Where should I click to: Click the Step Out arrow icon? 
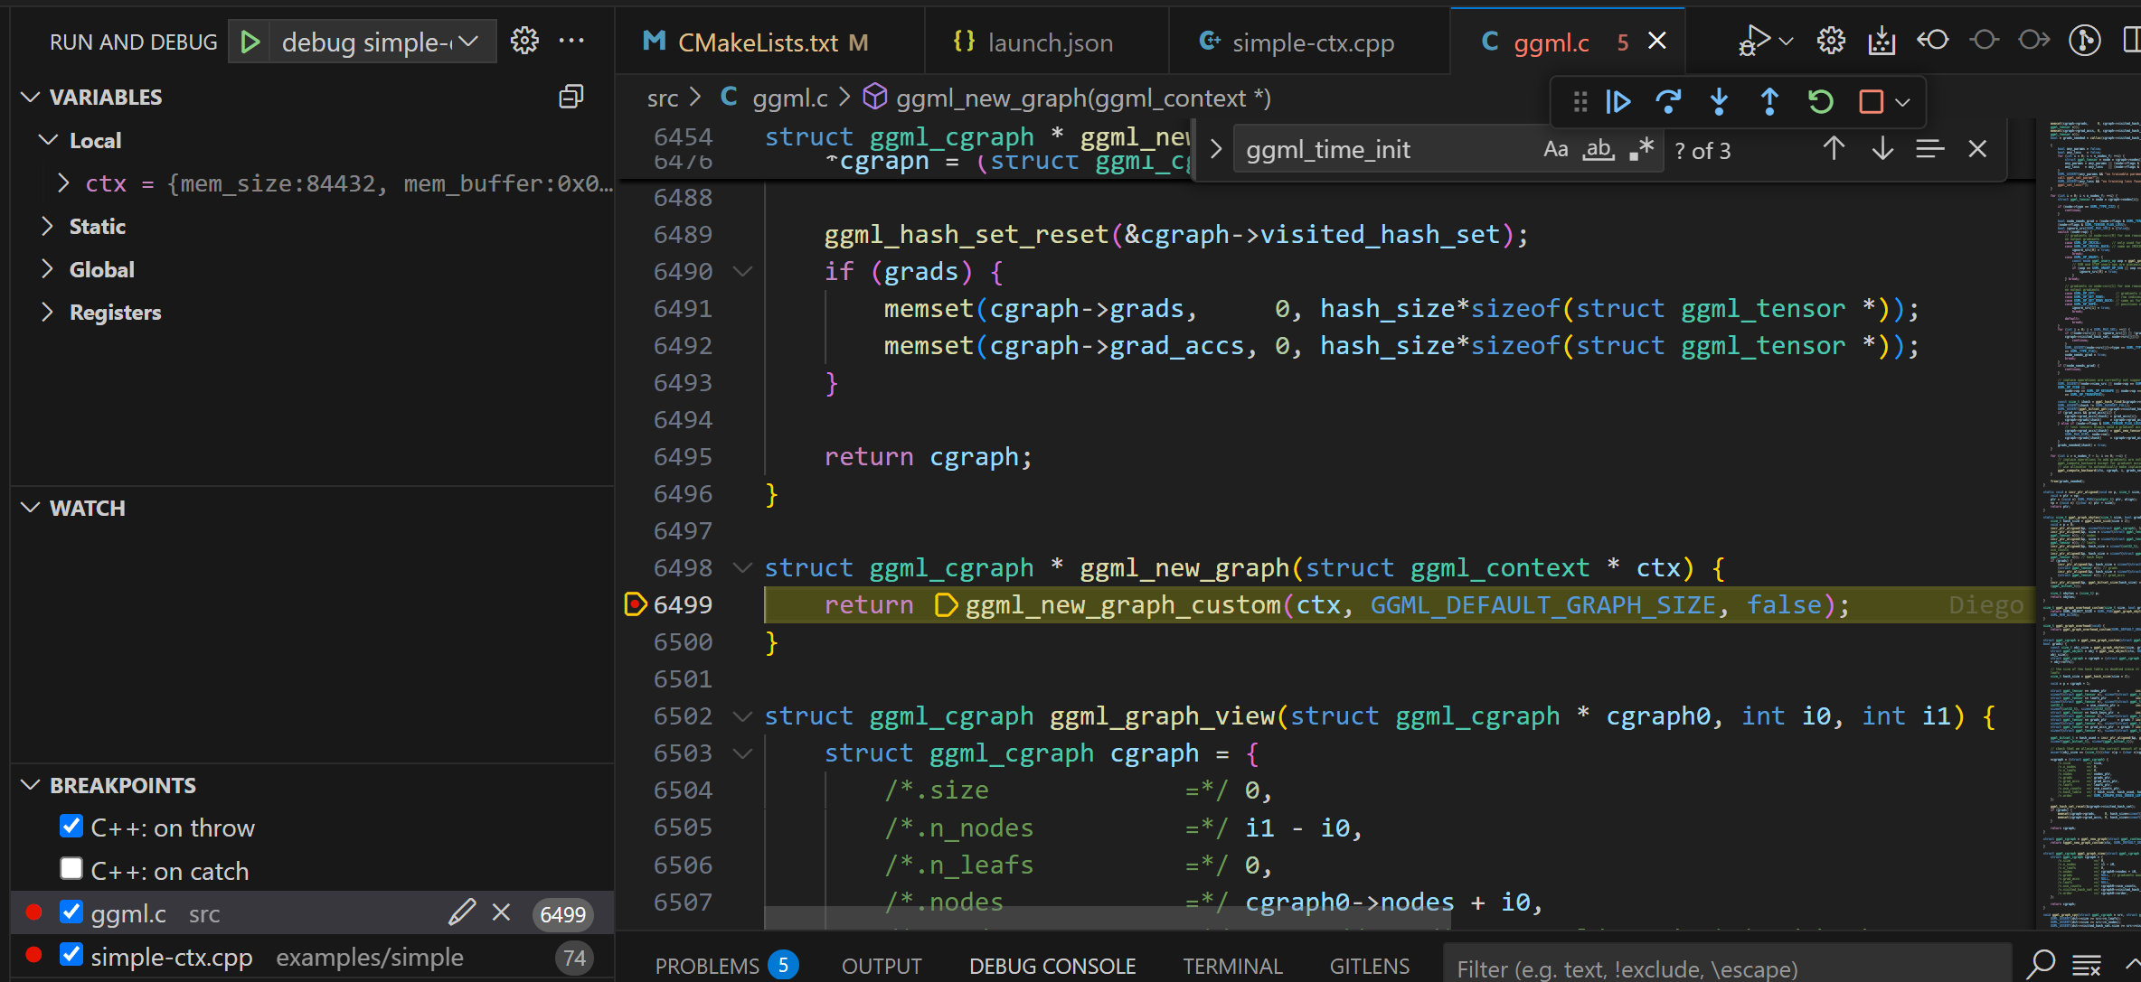pos(1769,102)
